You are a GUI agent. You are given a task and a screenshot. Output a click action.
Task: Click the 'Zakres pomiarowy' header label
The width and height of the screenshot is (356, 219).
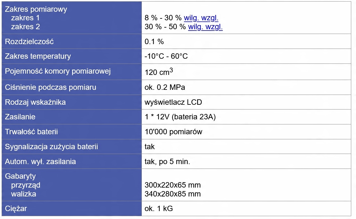(x=36, y=9)
